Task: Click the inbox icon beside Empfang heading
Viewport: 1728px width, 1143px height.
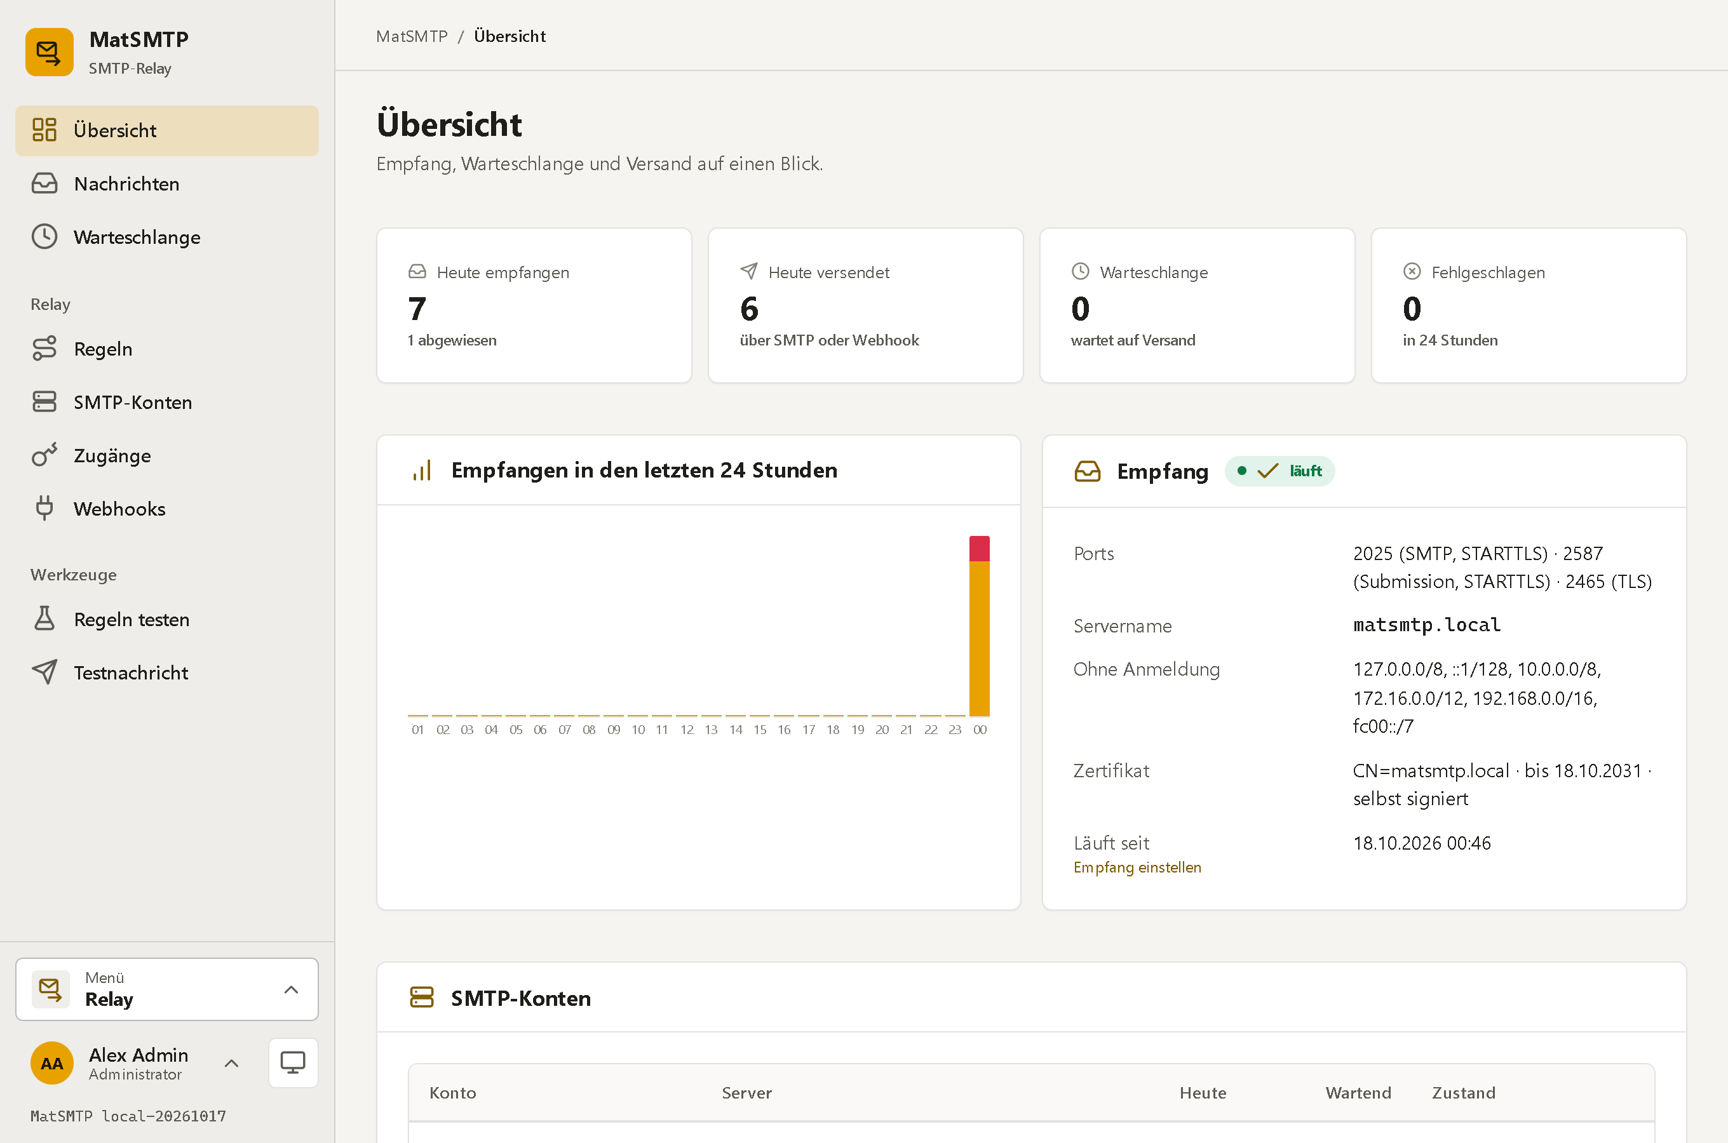Action: point(1087,471)
